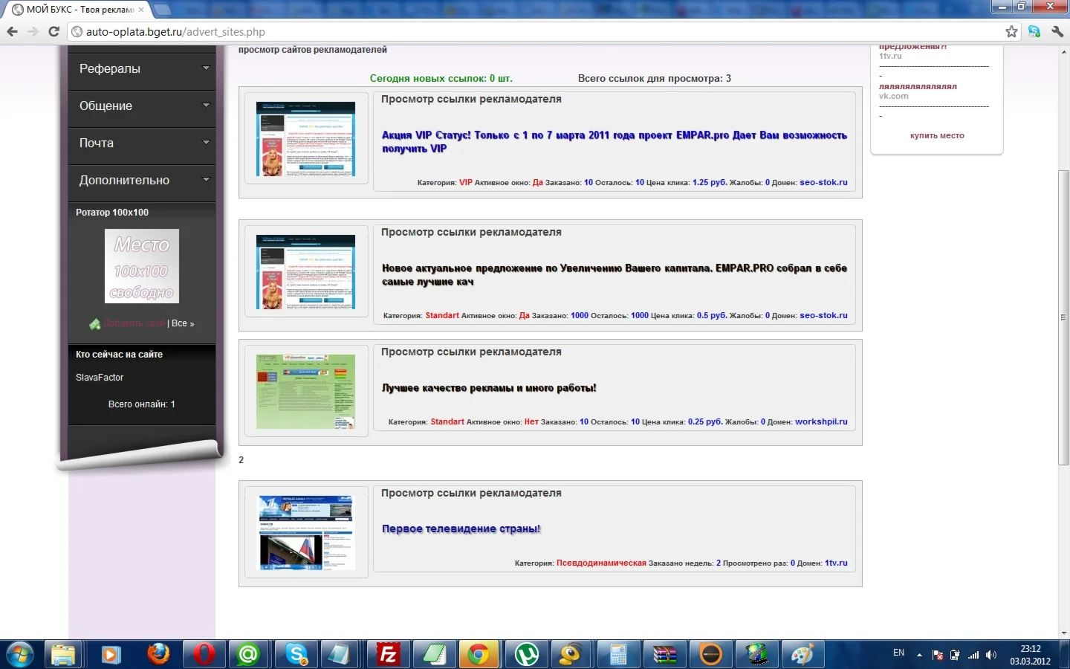Open Chrome's wrench settings menu
This screenshot has height=669, width=1070.
pos(1057,32)
